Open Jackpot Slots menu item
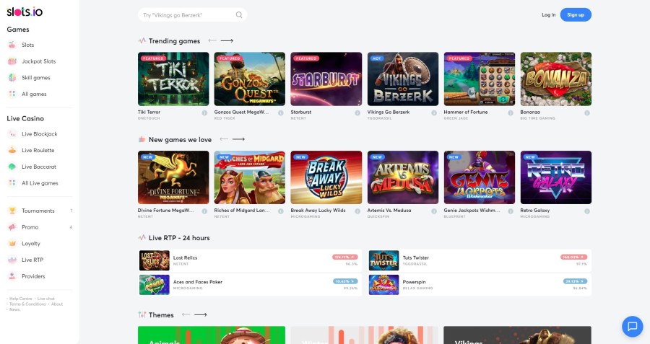650x344 pixels. [x=38, y=61]
